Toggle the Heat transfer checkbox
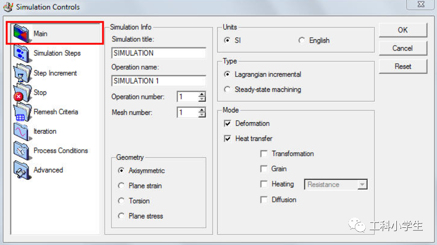Viewport: 437px width, 245px height. click(x=228, y=138)
